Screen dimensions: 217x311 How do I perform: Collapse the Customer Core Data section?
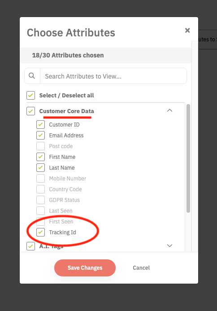tap(169, 110)
